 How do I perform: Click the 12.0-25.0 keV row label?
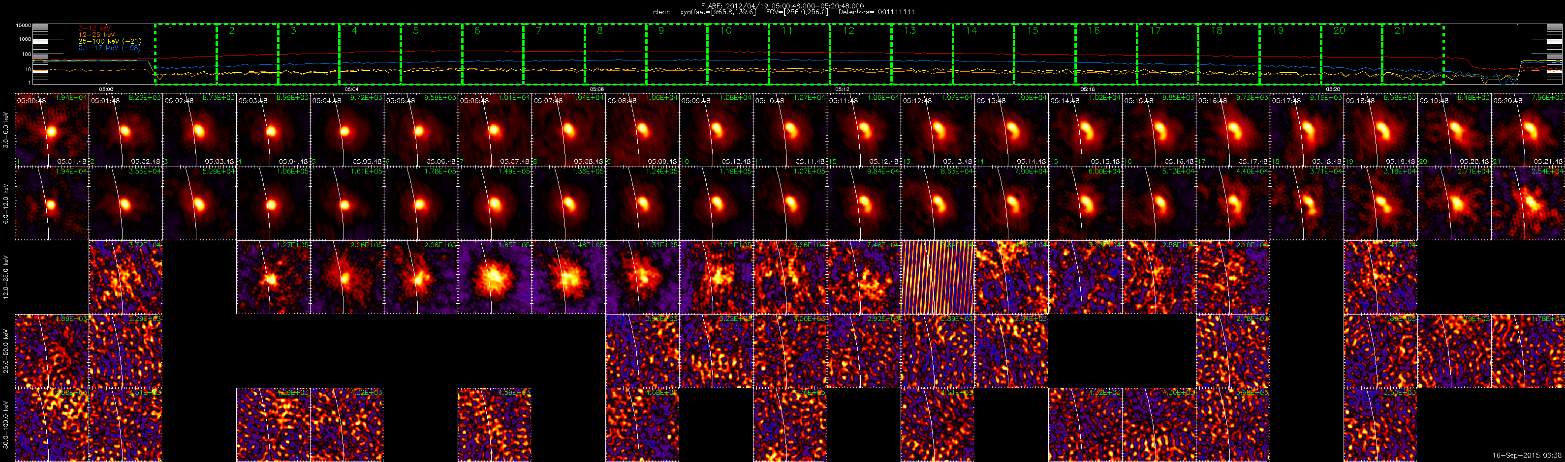[6, 277]
